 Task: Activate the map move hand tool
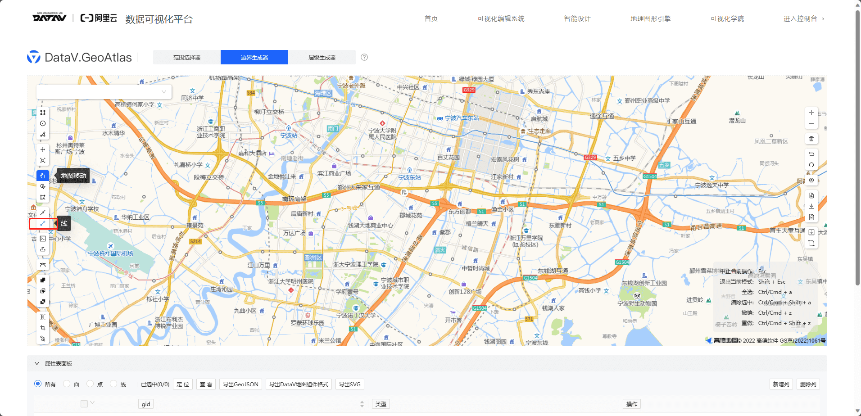pyautogui.click(x=43, y=176)
